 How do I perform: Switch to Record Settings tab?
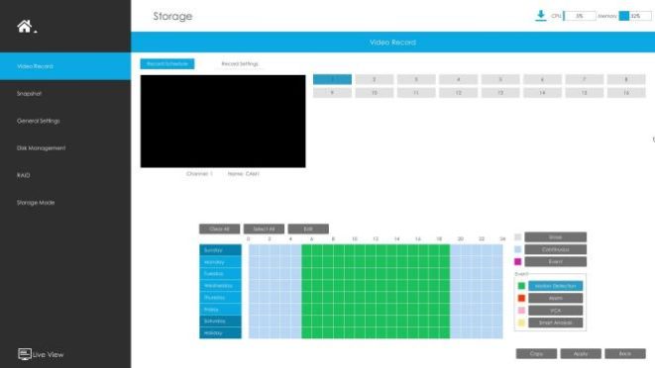point(240,64)
